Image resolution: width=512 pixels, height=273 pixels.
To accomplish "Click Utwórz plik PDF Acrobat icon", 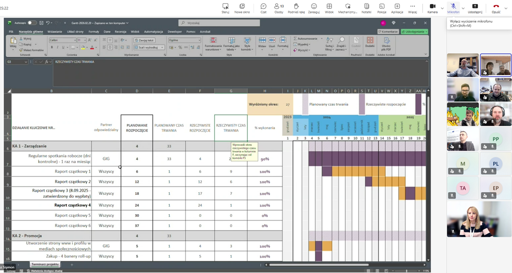I will click(x=386, y=43).
